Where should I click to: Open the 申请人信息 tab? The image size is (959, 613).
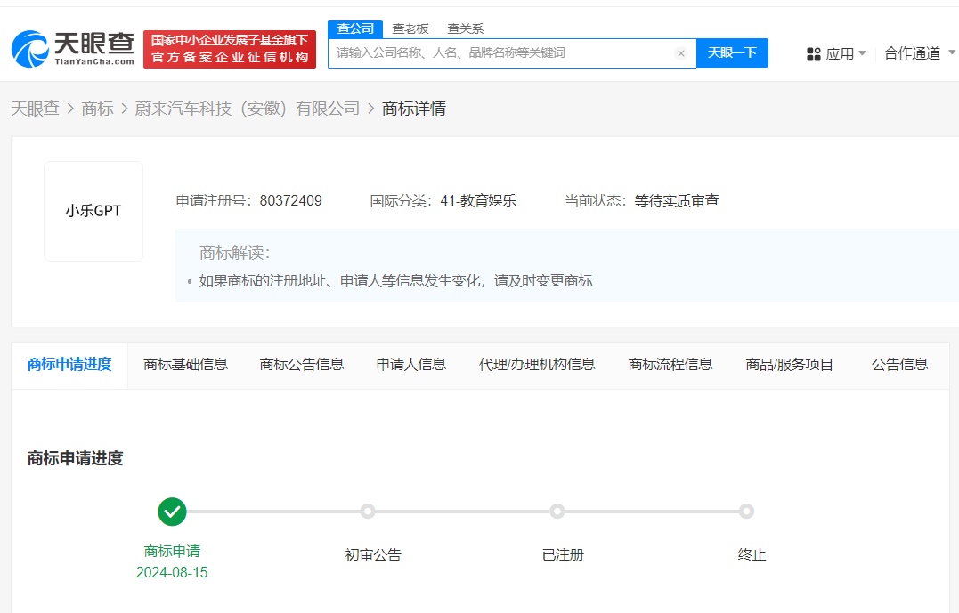410,365
